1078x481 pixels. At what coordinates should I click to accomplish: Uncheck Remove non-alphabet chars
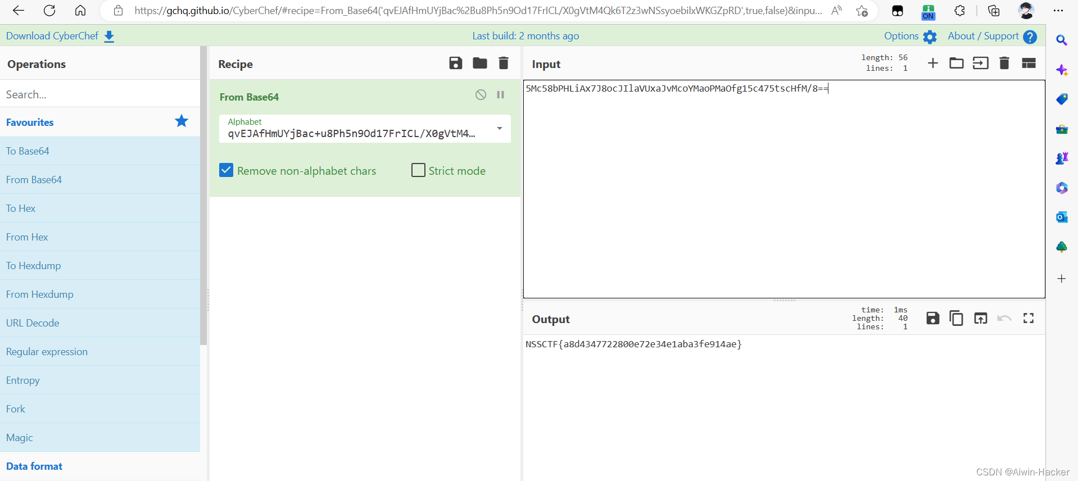pyautogui.click(x=226, y=170)
